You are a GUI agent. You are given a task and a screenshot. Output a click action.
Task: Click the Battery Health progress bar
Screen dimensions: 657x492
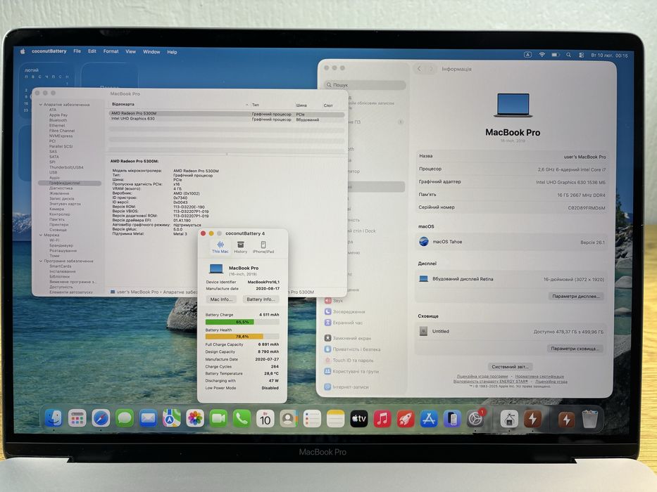coord(242,337)
